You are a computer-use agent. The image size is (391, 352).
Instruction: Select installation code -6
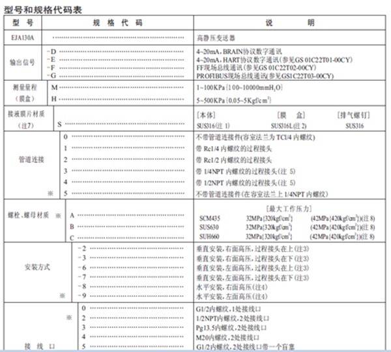click(82, 267)
